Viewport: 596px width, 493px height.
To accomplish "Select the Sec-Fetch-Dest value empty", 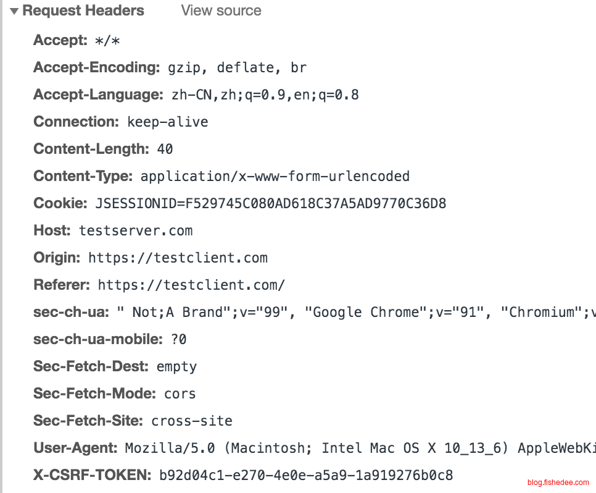I will pyautogui.click(x=176, y=367).
